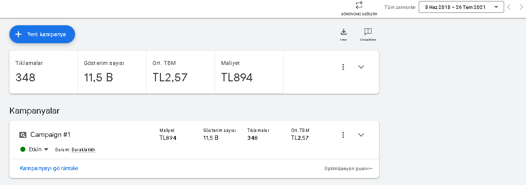Select the Gösterim sayısı metric tile
Image resolution: width=526 pixels, height=185 pixels.
click(112, 72)
